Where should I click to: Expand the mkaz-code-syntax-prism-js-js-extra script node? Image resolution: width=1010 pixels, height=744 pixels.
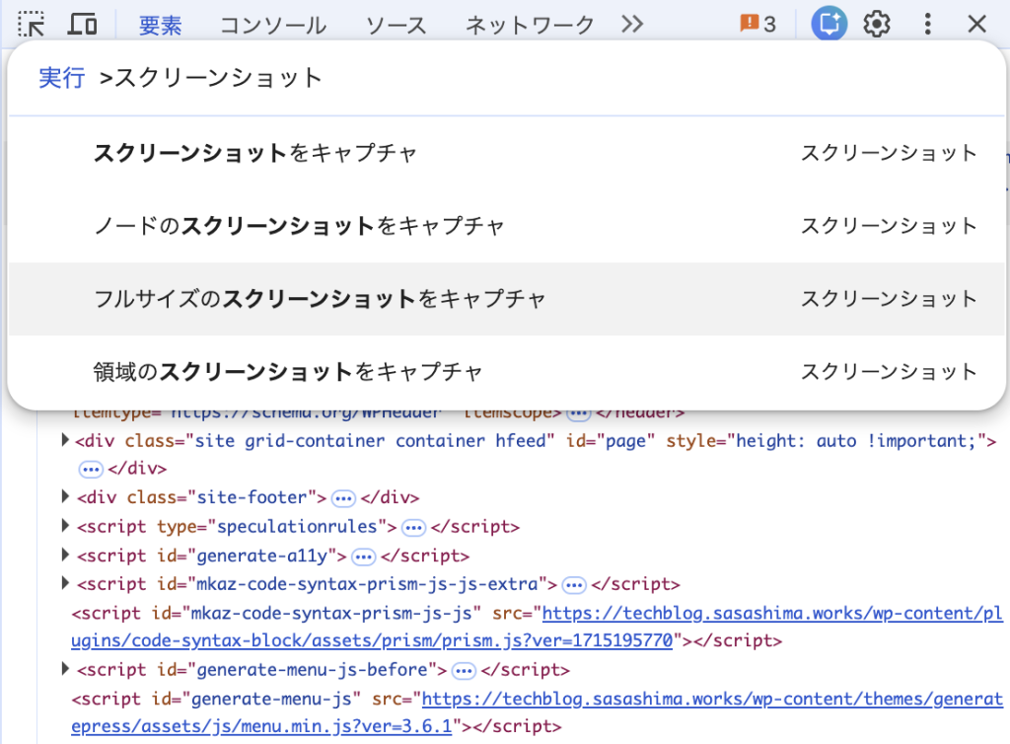[65, 583]
